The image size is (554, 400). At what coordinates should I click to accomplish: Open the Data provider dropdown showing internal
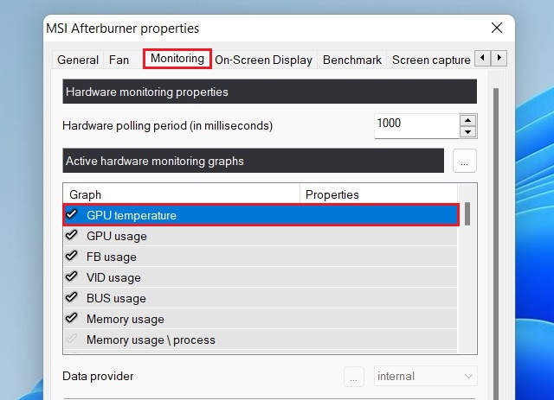pyautogui.click(x=425, y=376)
